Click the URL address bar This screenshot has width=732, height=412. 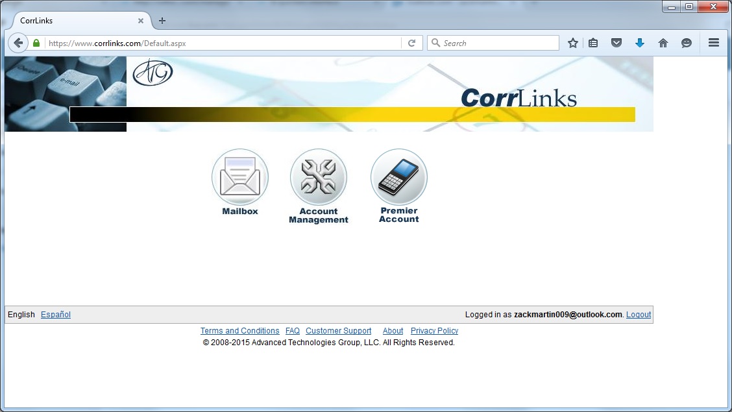tap(222, 43)
